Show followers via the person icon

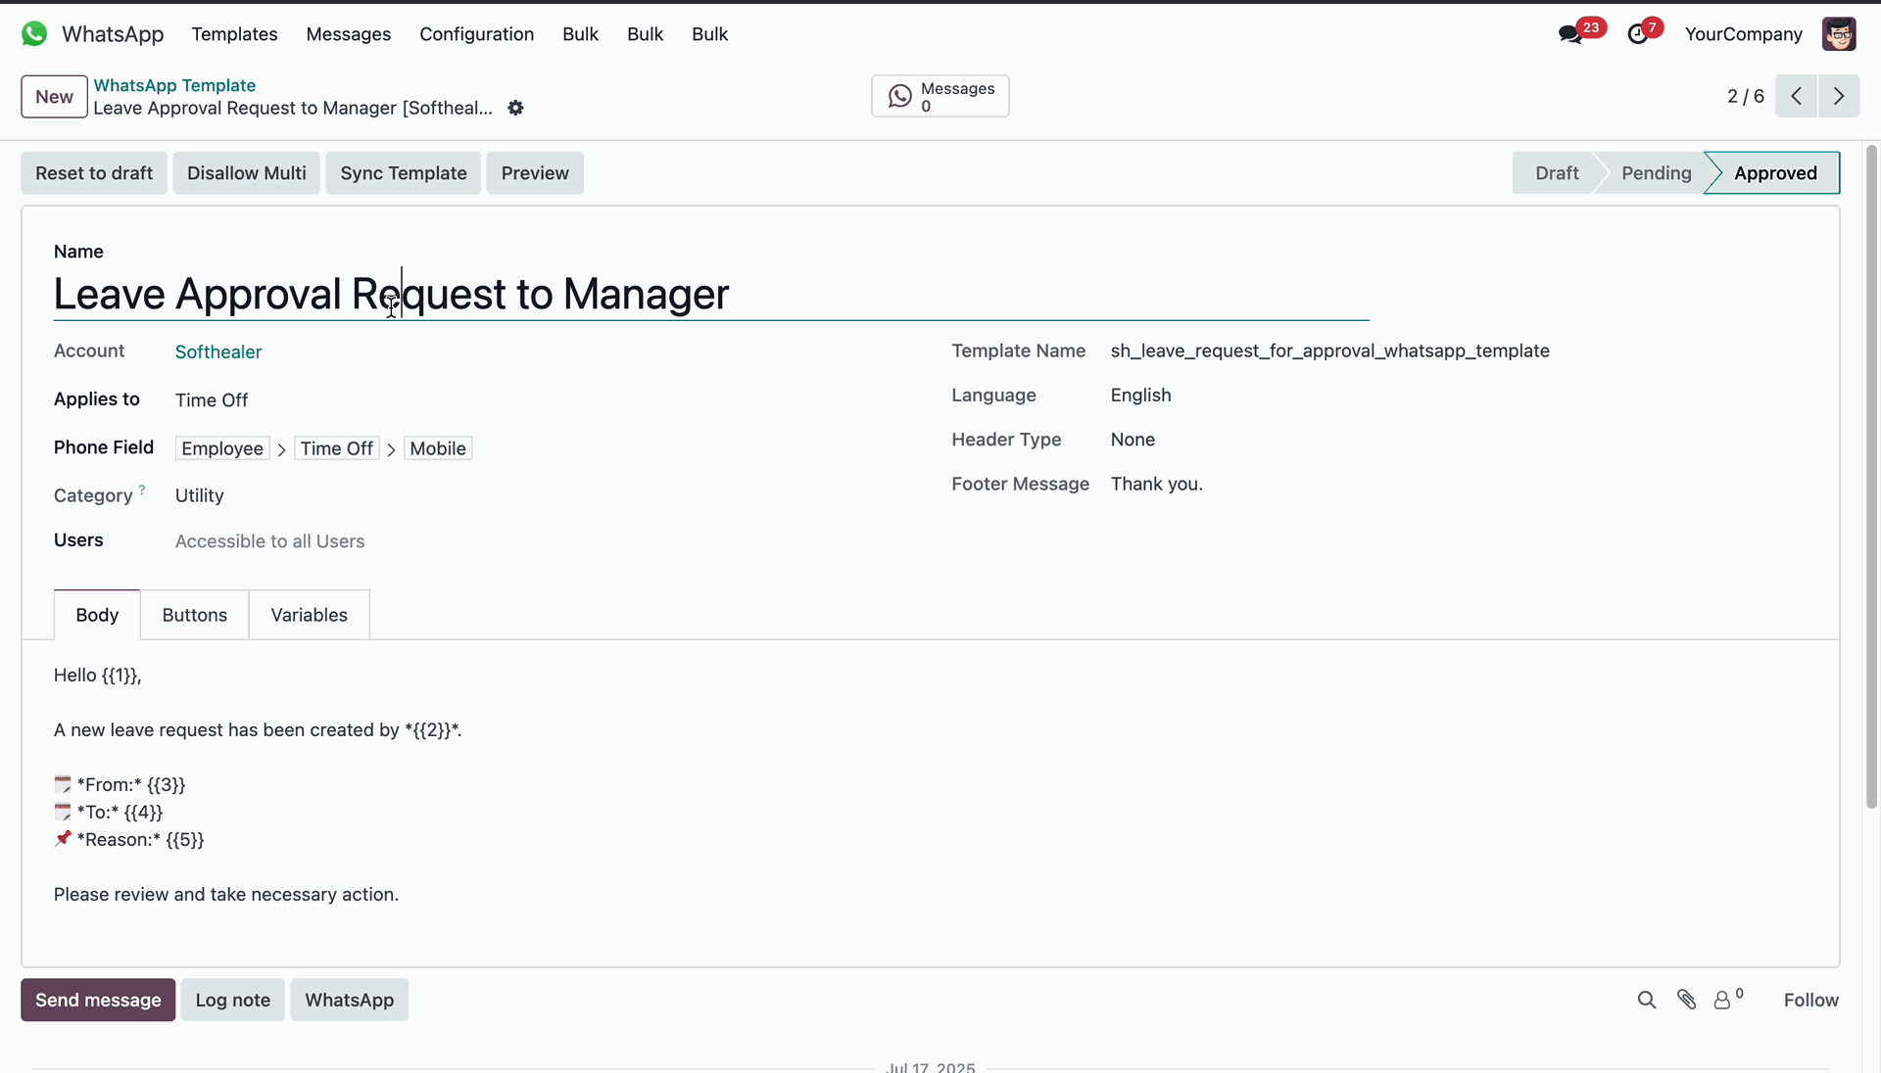[x=1722, y=1000]
